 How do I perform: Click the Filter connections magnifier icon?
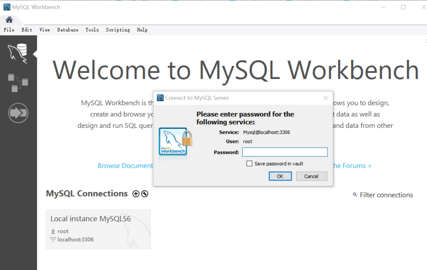[x=355, y=195]
